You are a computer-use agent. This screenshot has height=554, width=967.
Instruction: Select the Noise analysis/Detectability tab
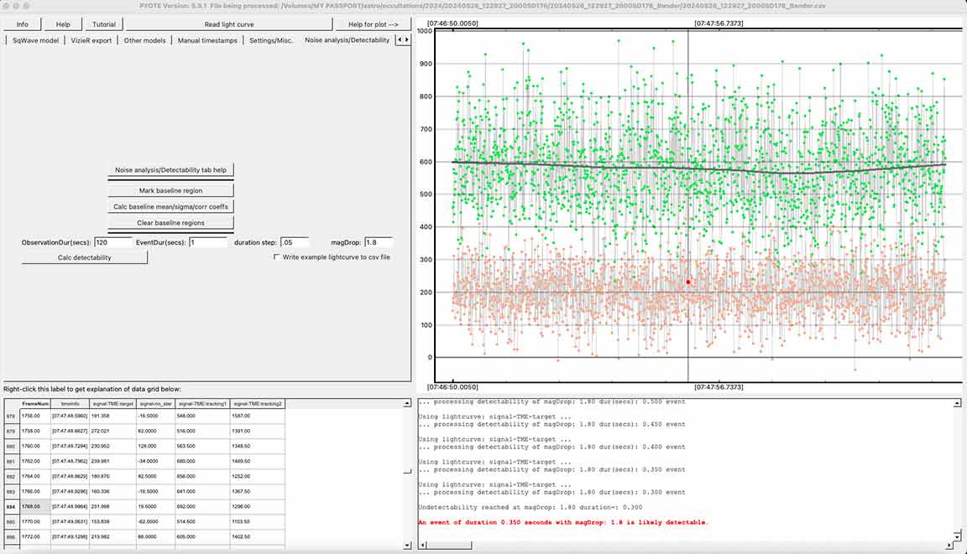[348, 39]
